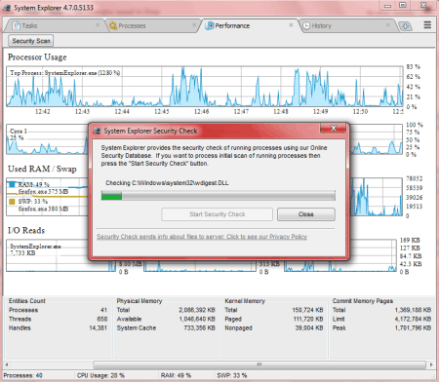Screen dimensions: 439x382
Task: Click the System Explorer title bar icon
Action: pos(7,8)
